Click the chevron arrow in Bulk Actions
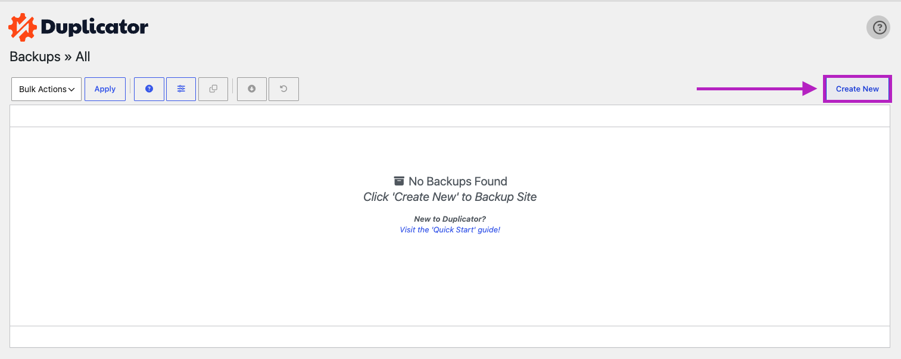 71,90
